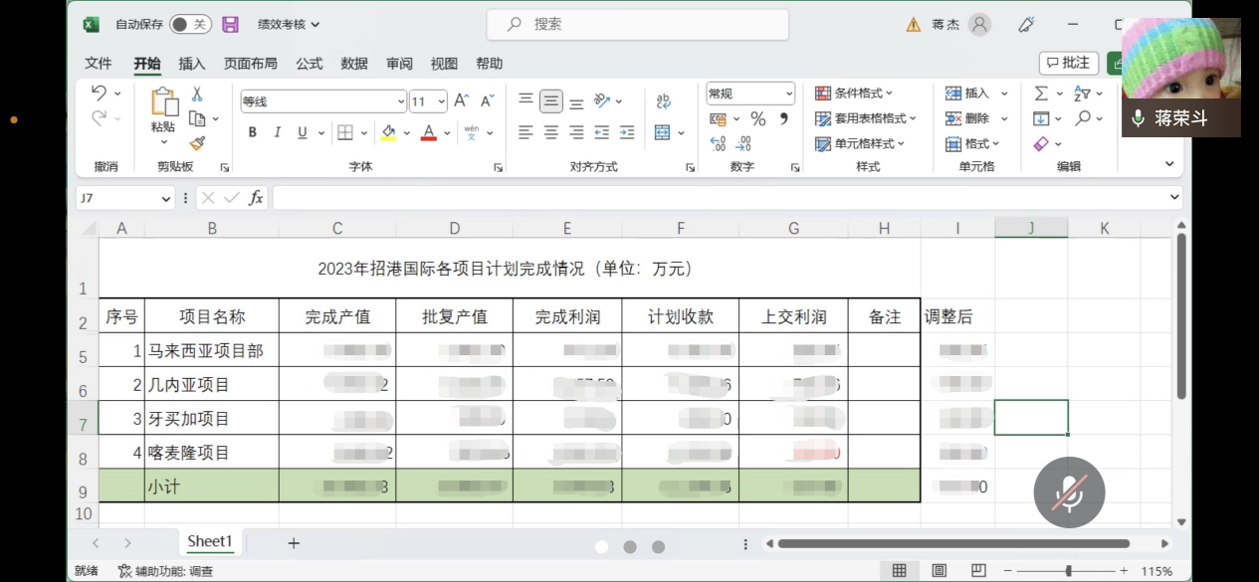The height and width of the screenshot is (582, 1259).
Task: Switch to the 页面布局 tab
Action: (250, 64)
